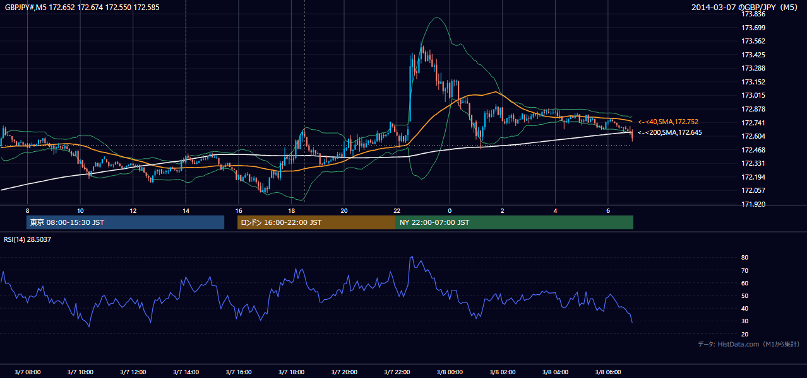This screenshot has width=807, height=378.
Task: Click hour tick 8 under price chart
Action: (27, 210)
